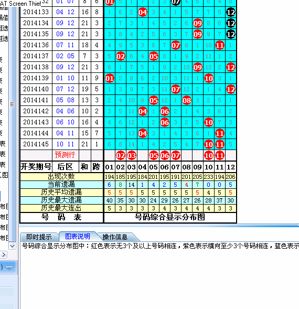Mark empty prediction cell under column 04
Viewport: 299px width, 309px height.
click(143, 155)
